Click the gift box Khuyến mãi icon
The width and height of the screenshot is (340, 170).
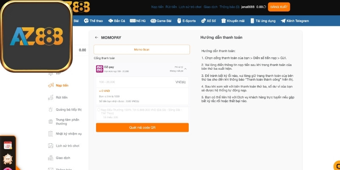pos(224,21)
